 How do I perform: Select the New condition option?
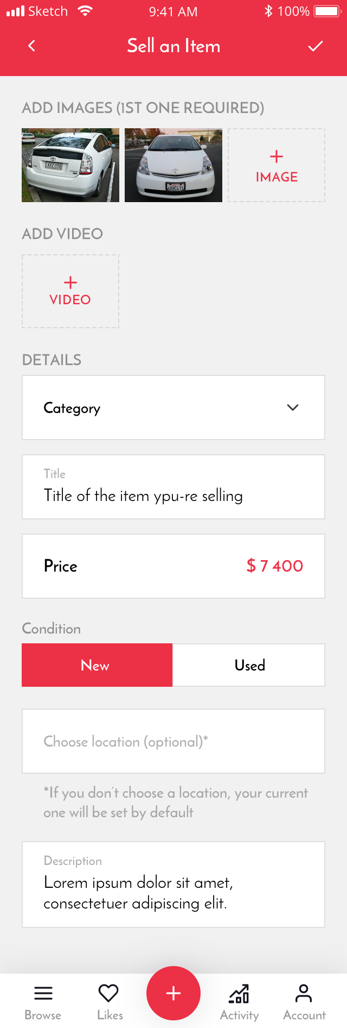pyautogui.click(x=97, y=665)
